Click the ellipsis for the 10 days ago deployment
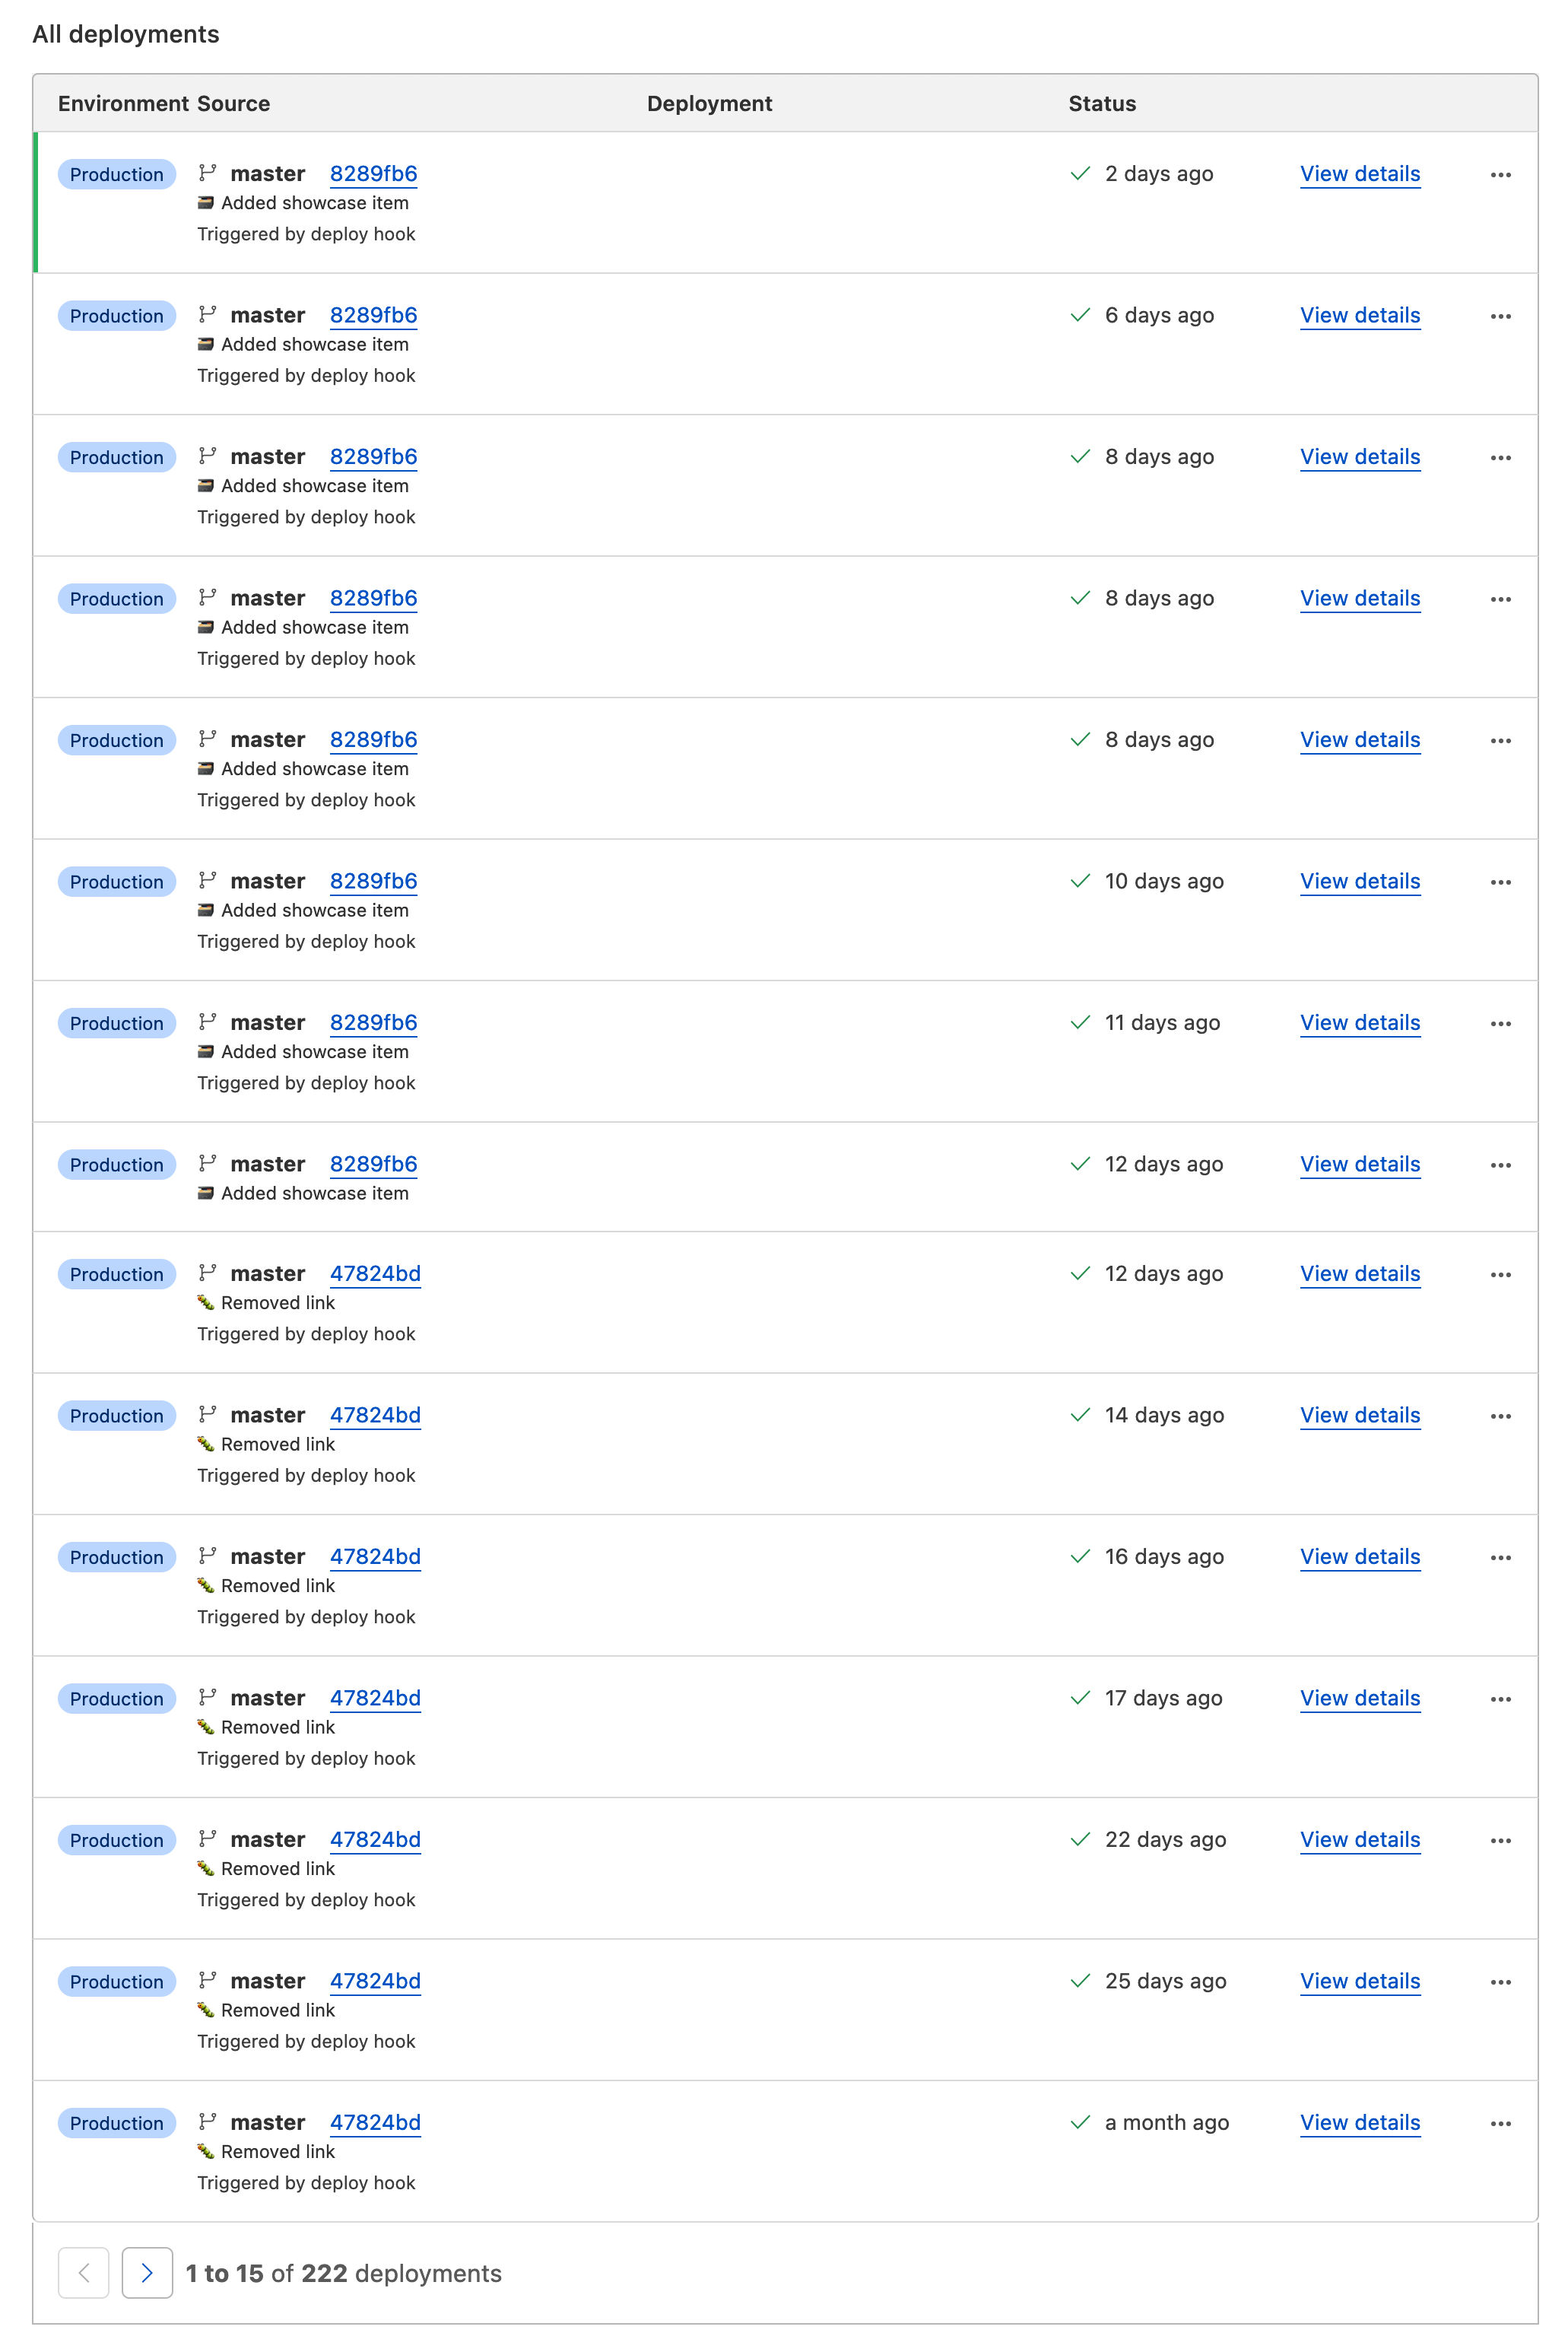The width and height of the screenshot is (1568, 2352). (1500, 882)
